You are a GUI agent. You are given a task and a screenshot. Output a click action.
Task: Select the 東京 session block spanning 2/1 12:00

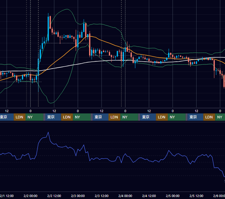coord(7,117)
